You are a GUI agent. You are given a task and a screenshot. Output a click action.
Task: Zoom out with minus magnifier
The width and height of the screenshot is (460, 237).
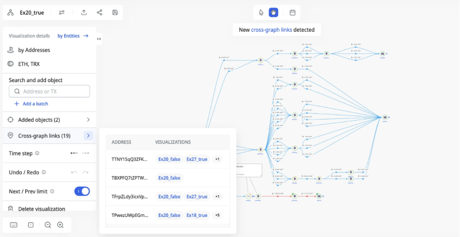(48, 225)
